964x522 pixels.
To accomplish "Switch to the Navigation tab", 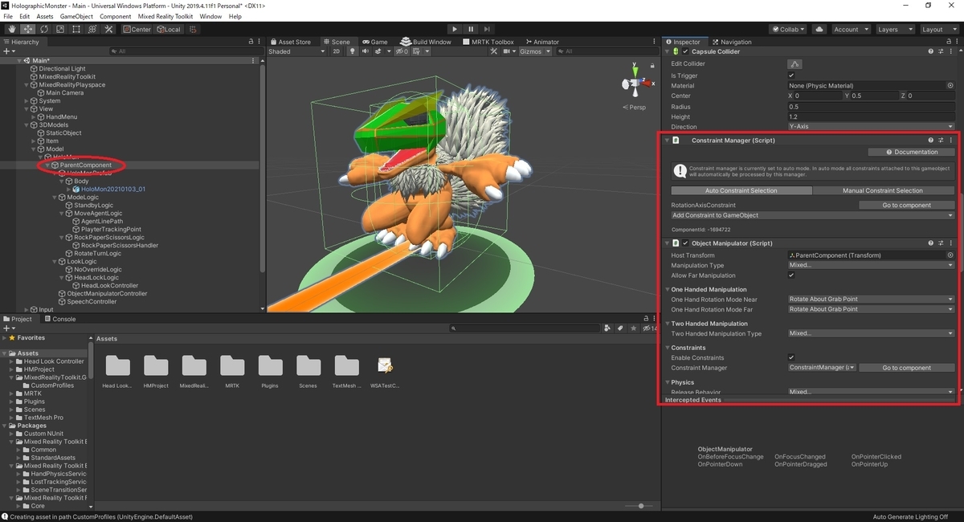I will point(731,42).
